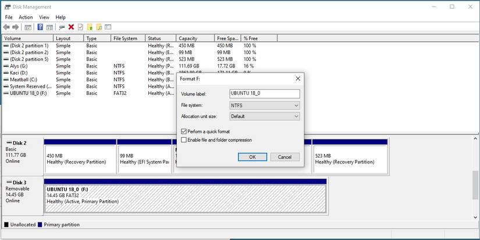Viewport: 480px width, 240px height.
Task: Click the last toolbar icon for view settings
Action: point(108,27)
